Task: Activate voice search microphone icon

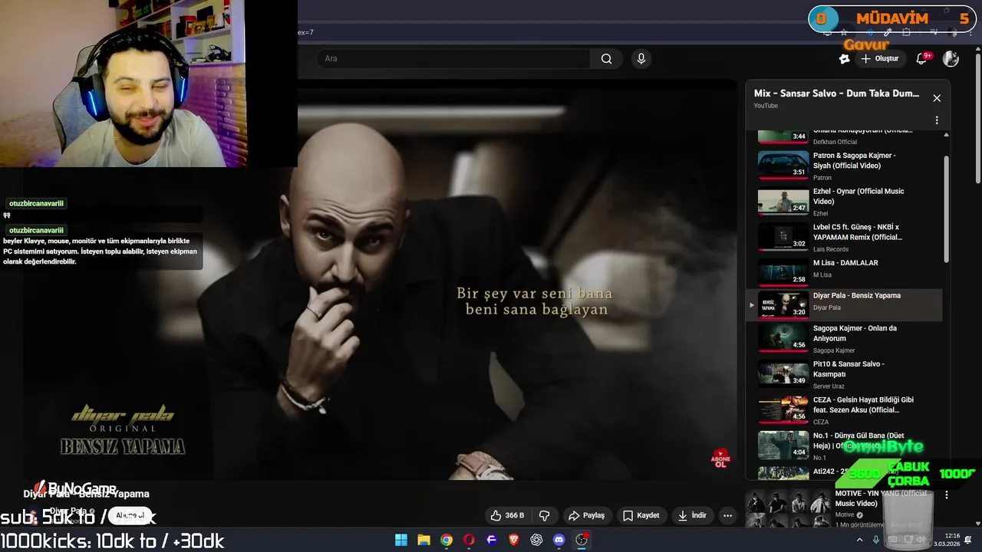Action: [641, 59]
